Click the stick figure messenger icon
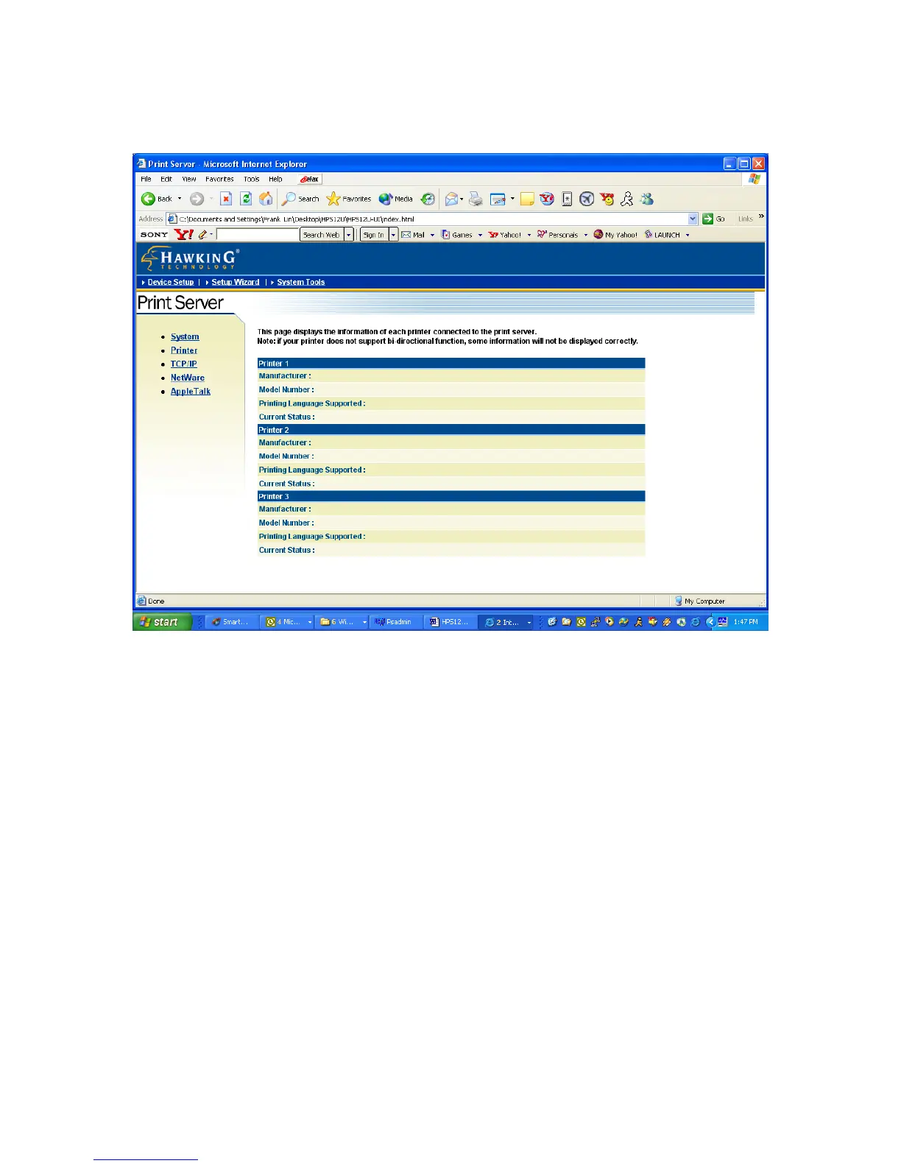 point(627,199)
